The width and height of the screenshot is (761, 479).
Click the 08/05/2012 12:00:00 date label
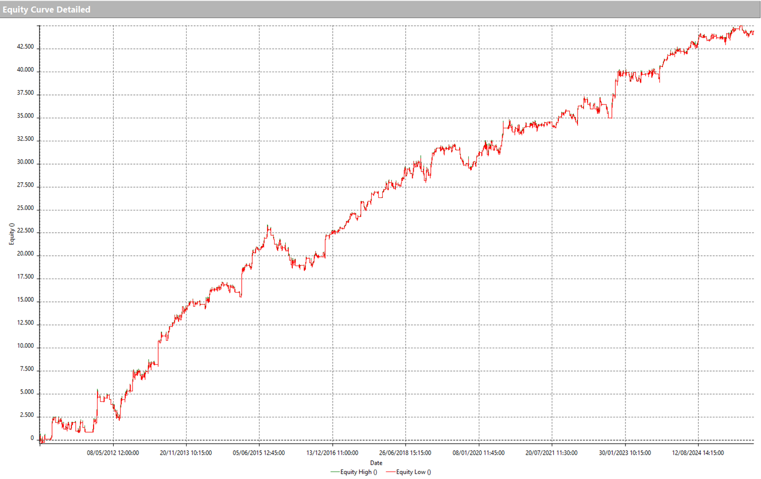pos(113,453)
